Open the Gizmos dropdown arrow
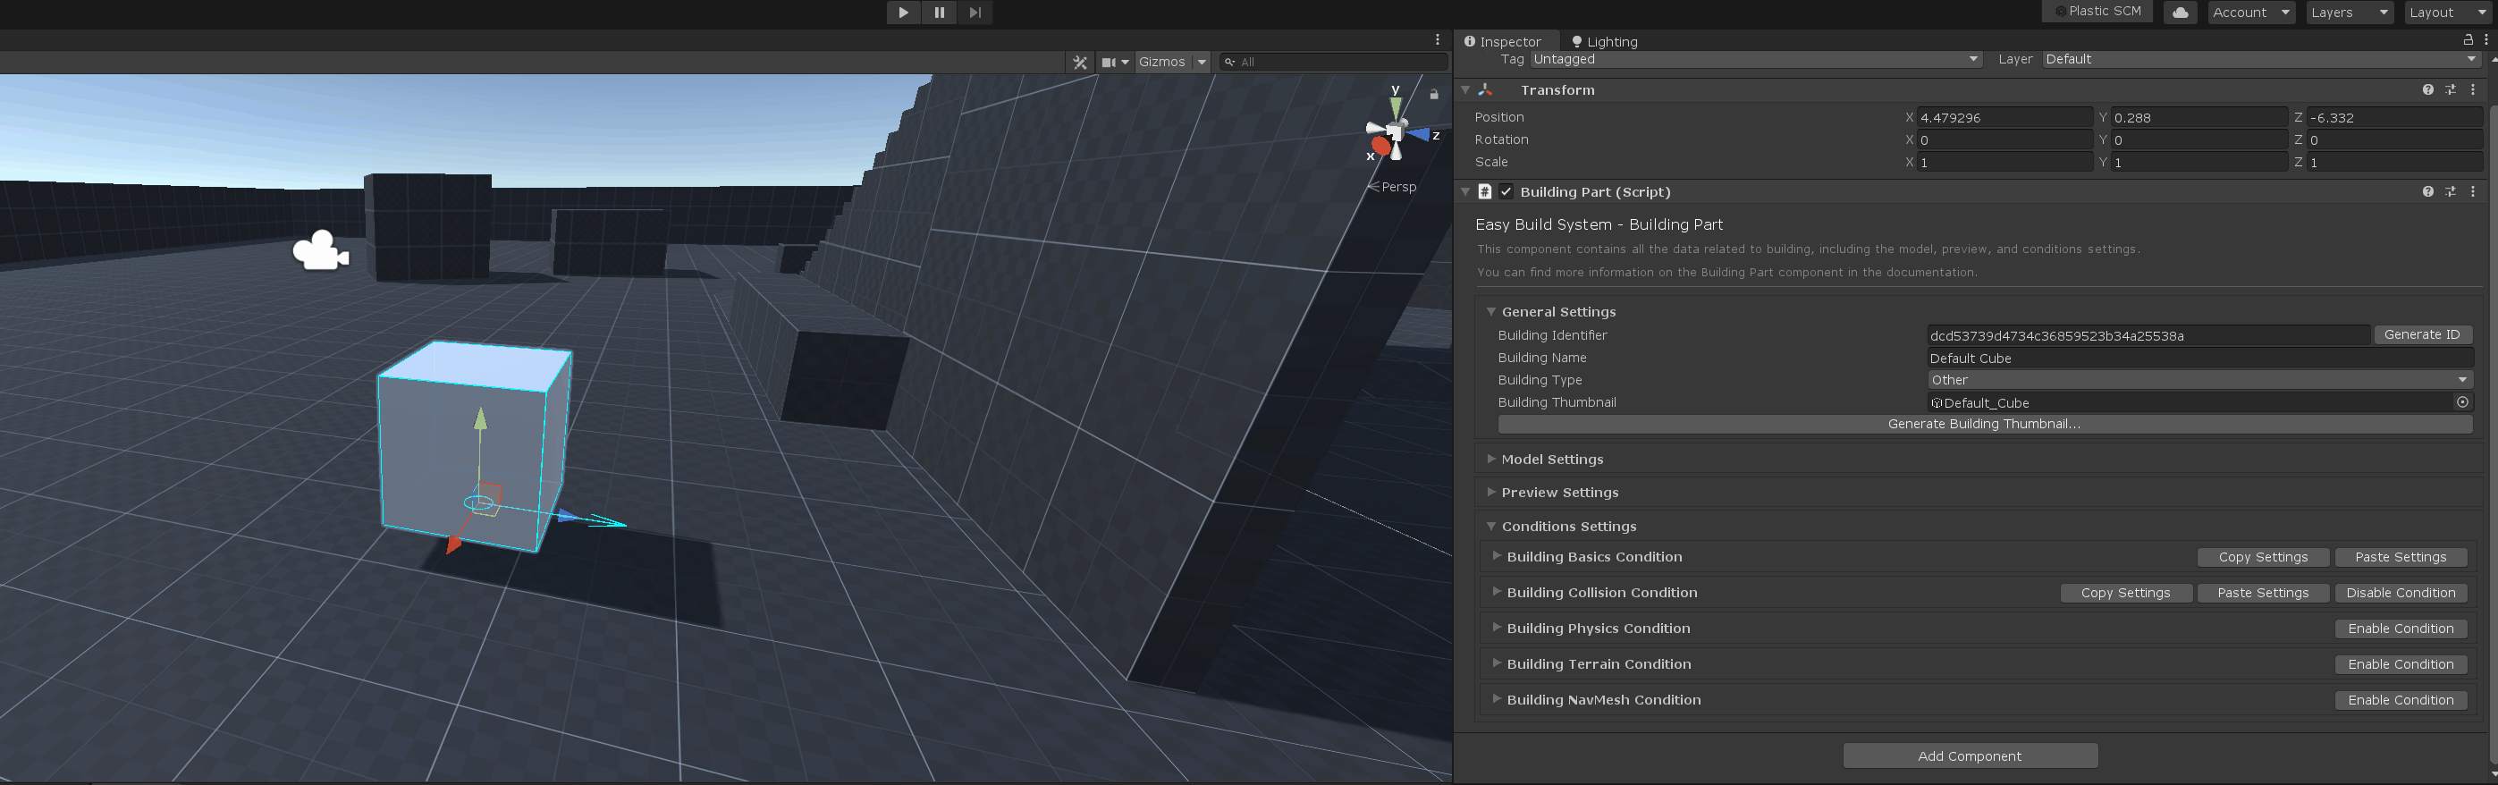This screenshot has height=785, width=2498. [1202, 62]
